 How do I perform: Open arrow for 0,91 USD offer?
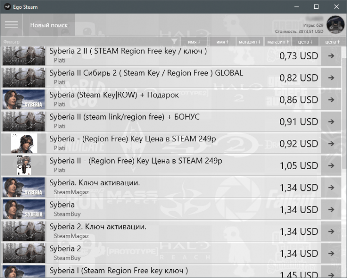[331, 121]
